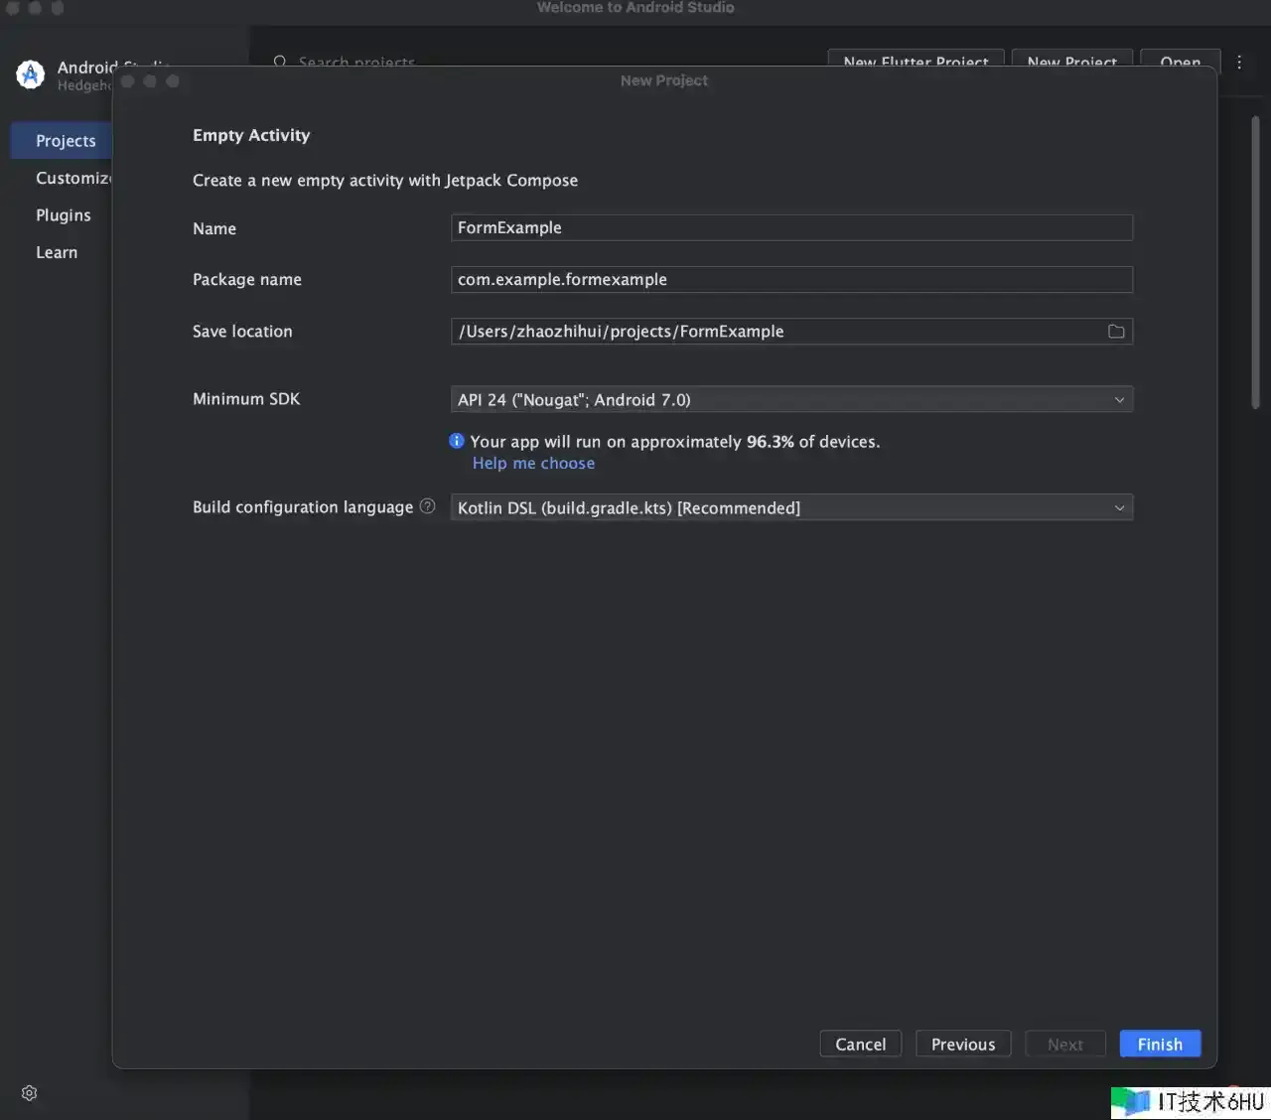Open the Plugins section

tap(64, 215)
